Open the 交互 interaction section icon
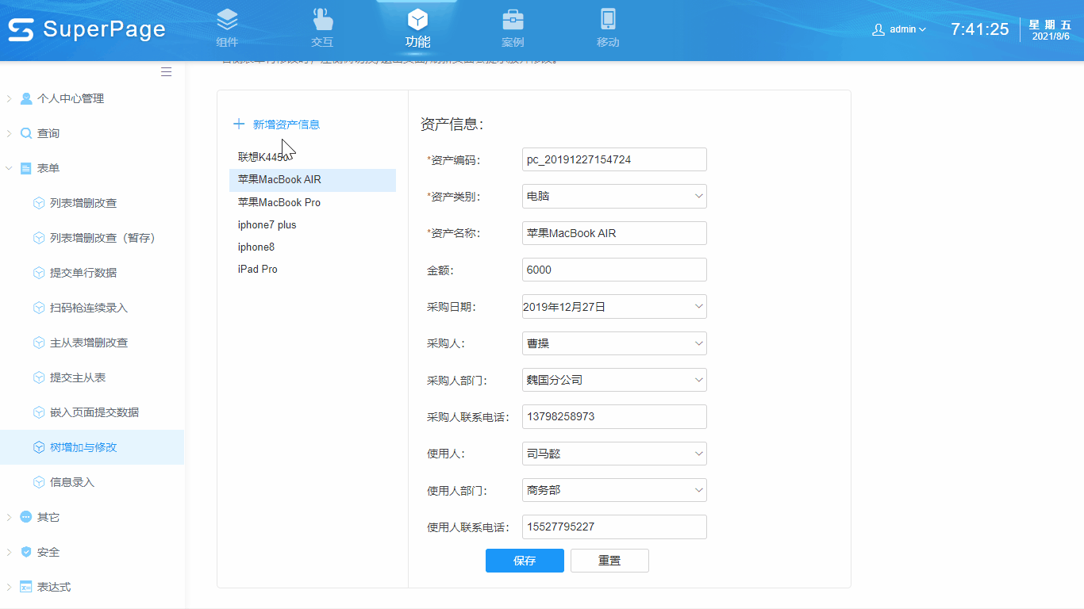The image size is (1084, 609). tap(322, 19)
